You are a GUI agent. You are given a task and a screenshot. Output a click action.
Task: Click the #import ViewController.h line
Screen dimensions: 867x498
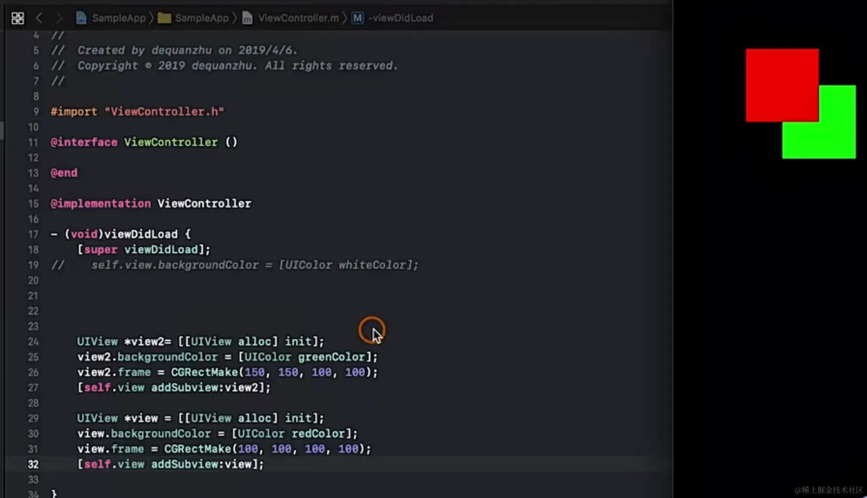click(137, 112)
